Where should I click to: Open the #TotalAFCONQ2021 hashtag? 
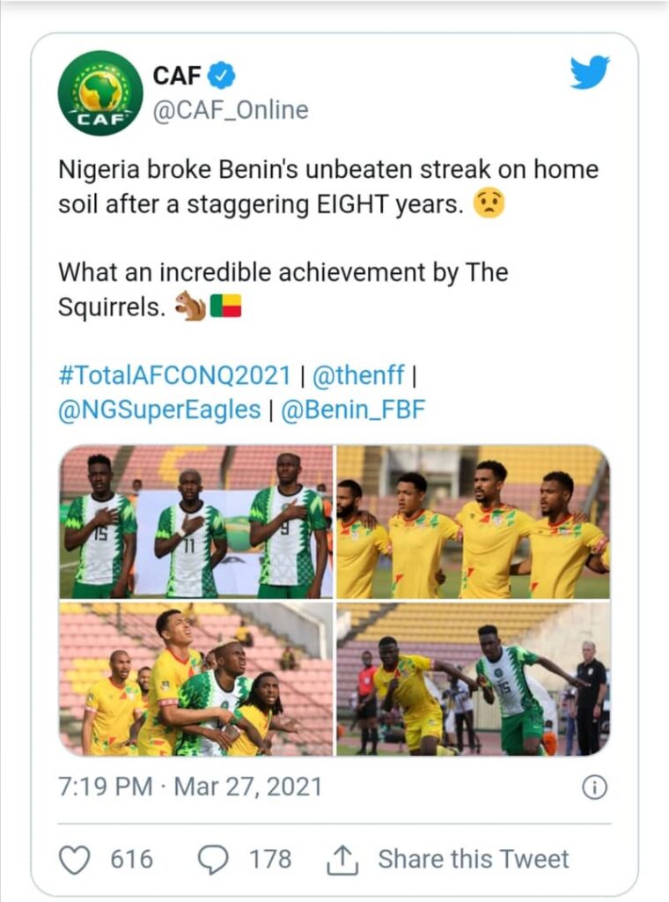click(174, 375)
